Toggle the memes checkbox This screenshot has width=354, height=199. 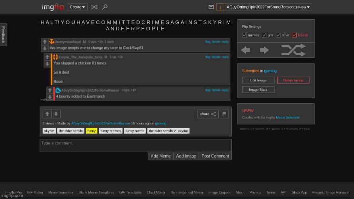(244, 35)
